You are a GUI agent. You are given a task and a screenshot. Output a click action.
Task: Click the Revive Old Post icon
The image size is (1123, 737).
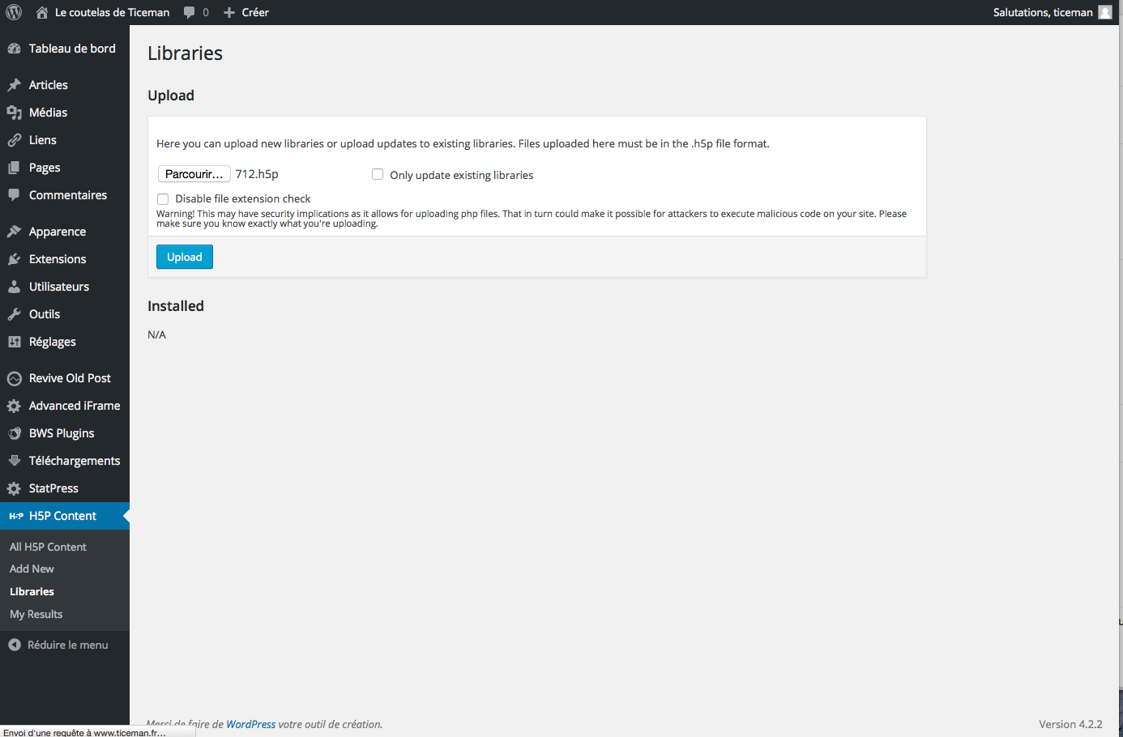coord(14,378)
